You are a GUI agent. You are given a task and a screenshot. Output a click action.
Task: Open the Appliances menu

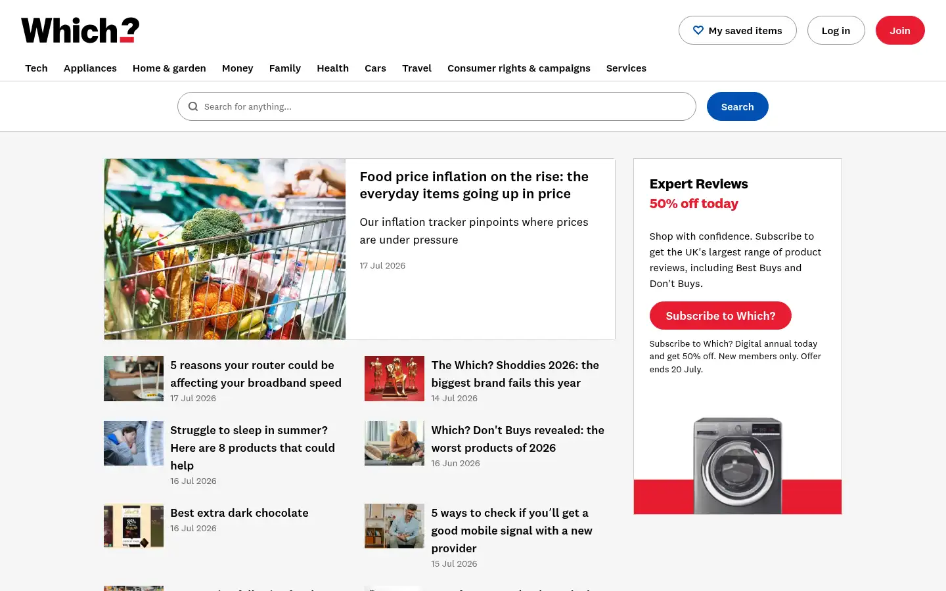pyautogui.click(x=90, y=68)
